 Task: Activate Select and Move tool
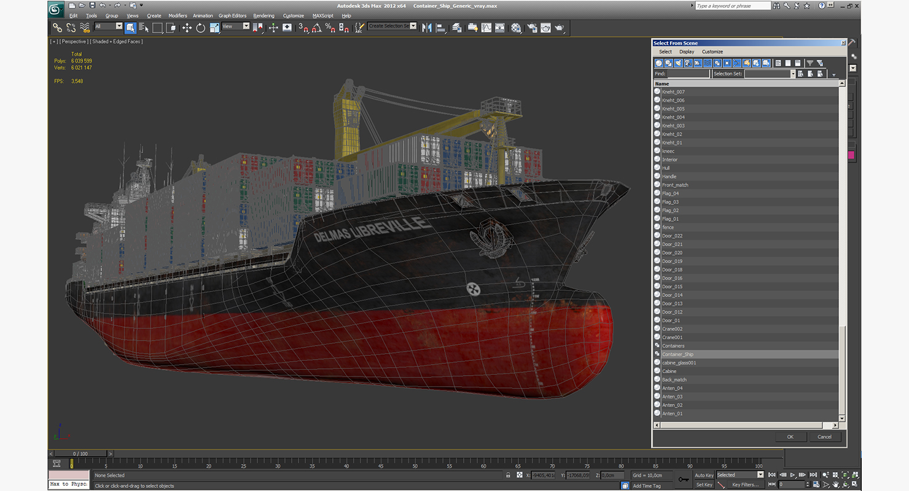pos(187,28)
